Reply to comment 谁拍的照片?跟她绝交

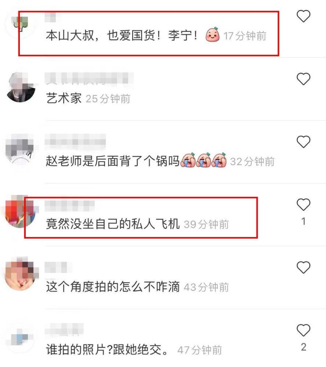coord(107,349)
